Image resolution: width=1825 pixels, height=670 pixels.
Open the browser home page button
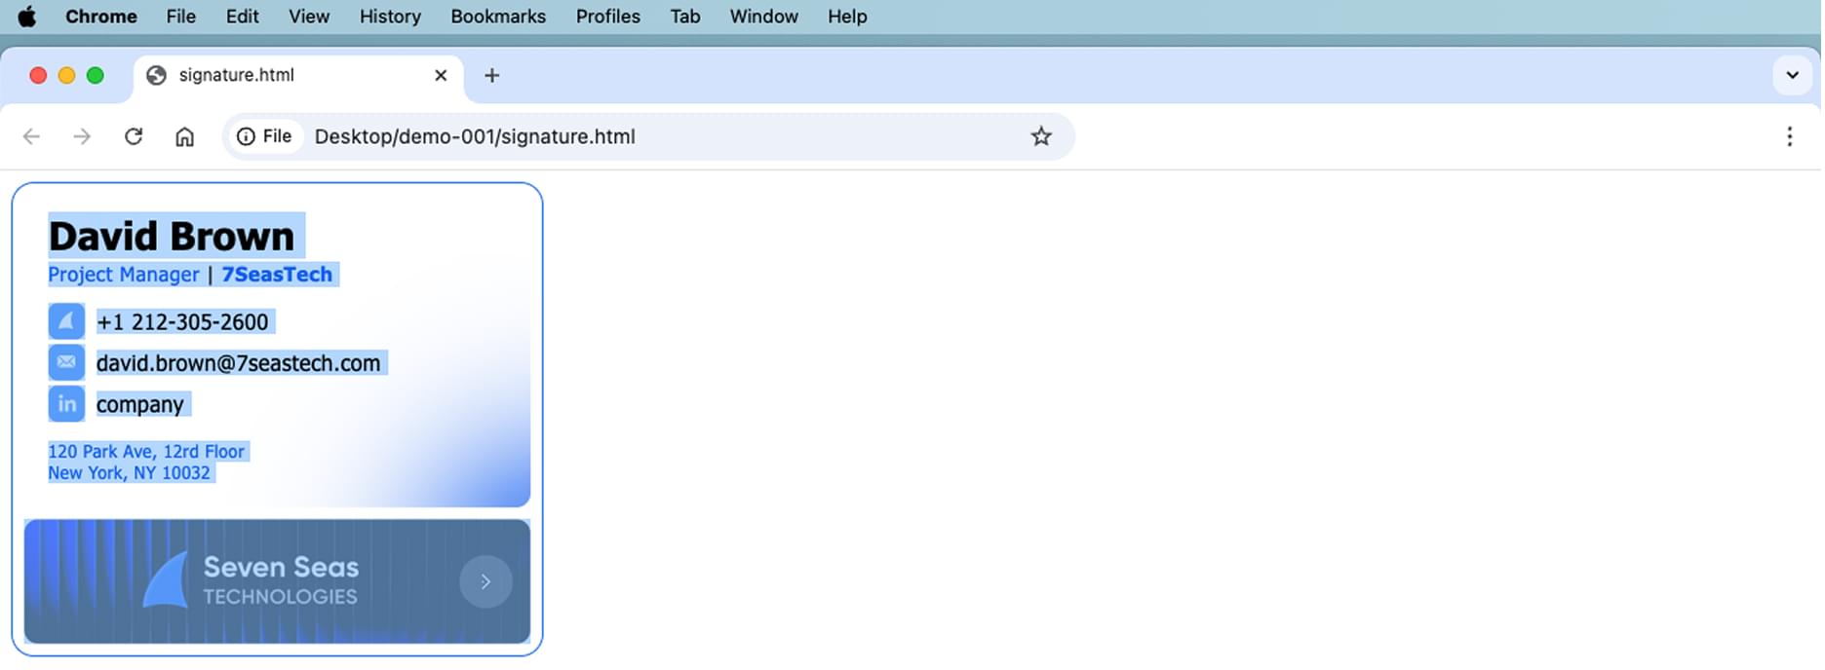click(184, 136)
